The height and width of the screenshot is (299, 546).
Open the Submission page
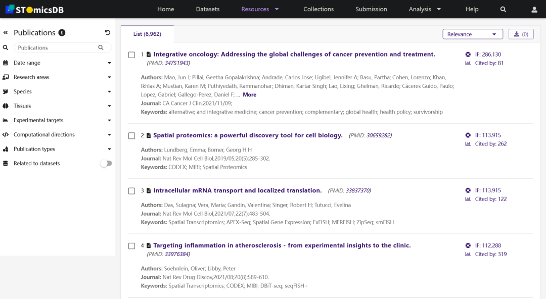tap(371, 9)
